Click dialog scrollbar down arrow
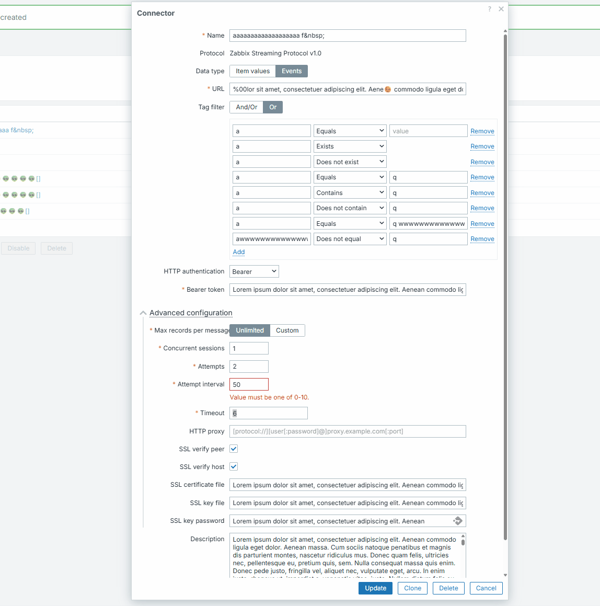The height and width of the screenshot is (606, 600). 505,575
